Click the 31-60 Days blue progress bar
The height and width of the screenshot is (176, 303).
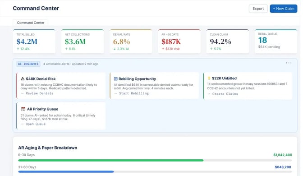66,171
